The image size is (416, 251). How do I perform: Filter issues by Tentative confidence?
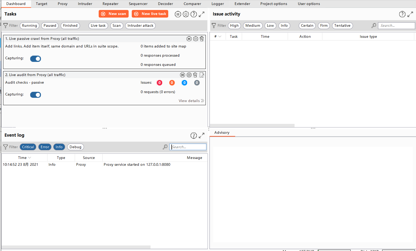pyautogui.click(x=343, y=26)
